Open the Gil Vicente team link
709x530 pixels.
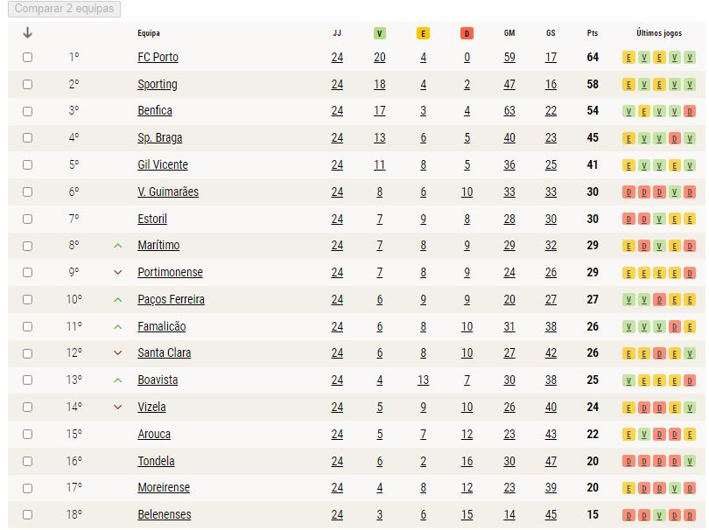(163, 165)
